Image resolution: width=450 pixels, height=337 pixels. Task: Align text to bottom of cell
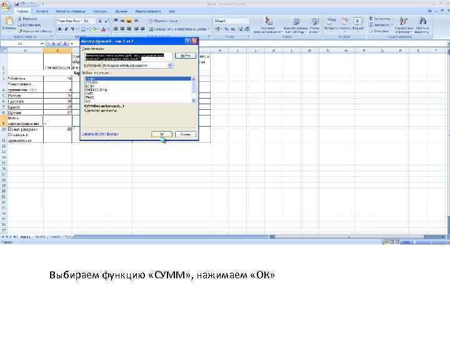[x=129, y=21]
